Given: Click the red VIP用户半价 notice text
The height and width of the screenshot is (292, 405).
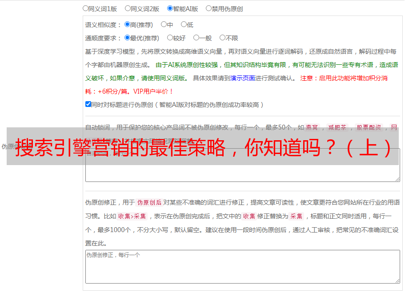Looking at the screenshot, I should pos(152,91).
